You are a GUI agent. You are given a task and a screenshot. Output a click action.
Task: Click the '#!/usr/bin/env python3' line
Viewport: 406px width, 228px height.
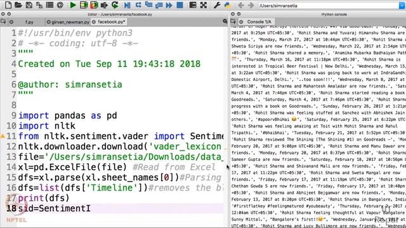(75, 33)
